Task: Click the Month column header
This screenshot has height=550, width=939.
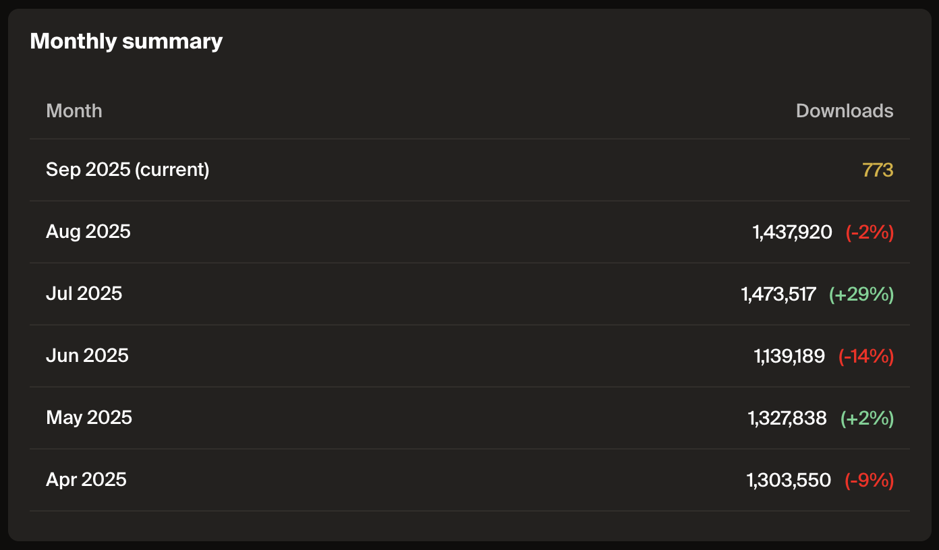Action: click(x=74, y=111)
